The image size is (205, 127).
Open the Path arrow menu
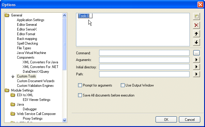(197, 74)
